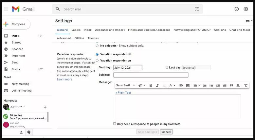This screenshot has height=140, width=255.
Task: Enable the Last day checkbox
Action: [x=167, y=67]
